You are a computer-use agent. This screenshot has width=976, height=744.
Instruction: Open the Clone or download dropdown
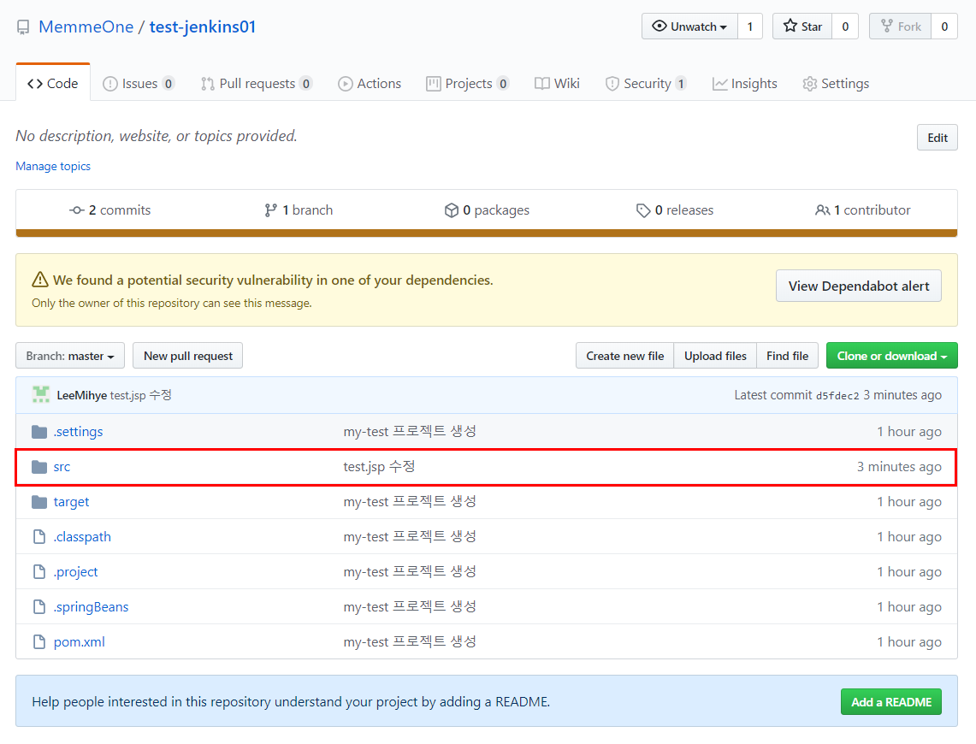tap(892, 356)
